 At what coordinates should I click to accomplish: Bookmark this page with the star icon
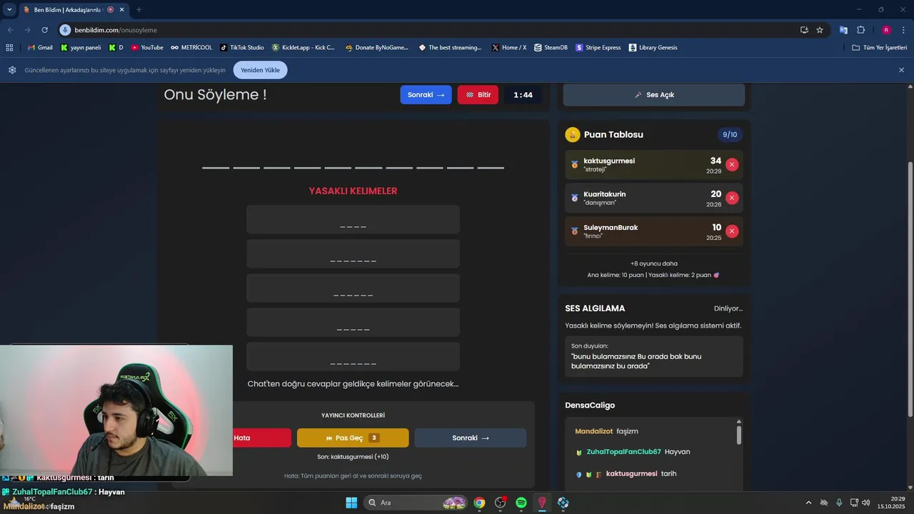820,30
